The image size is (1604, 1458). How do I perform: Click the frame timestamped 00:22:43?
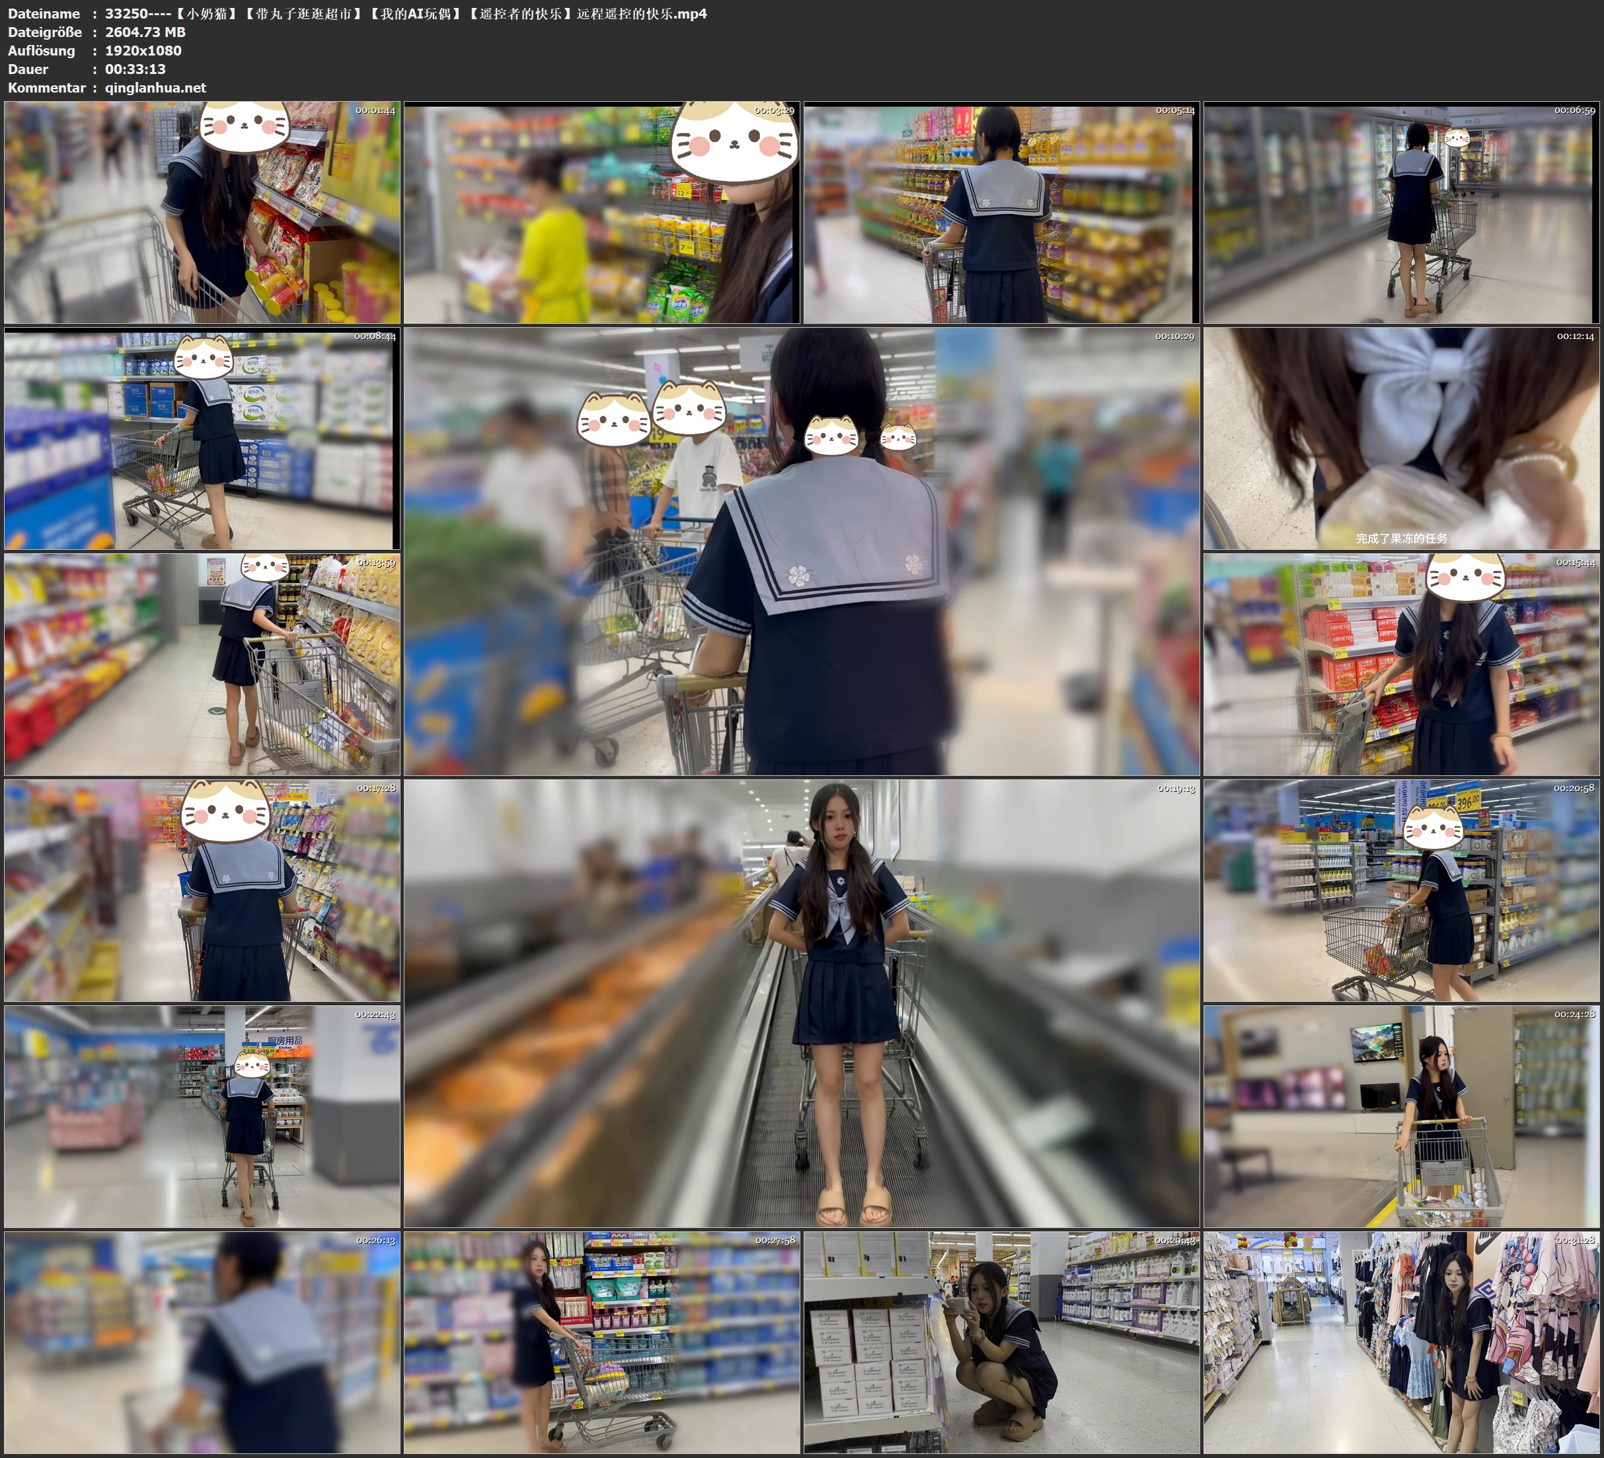[x=202, y=1116]
